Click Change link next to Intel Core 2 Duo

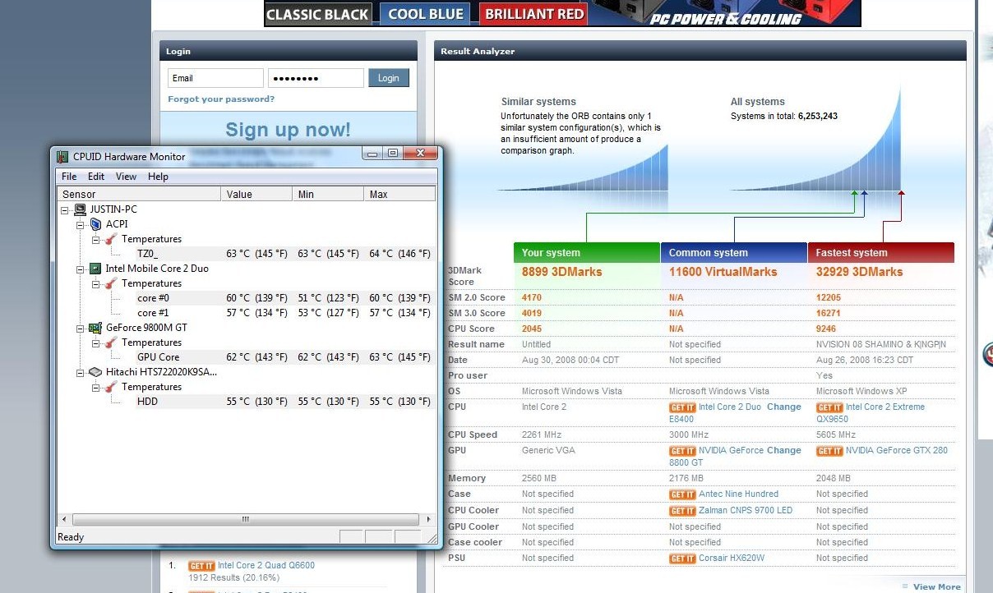(784, 407)
